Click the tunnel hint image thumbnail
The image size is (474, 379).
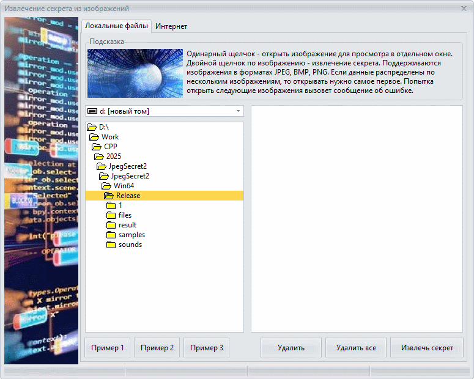(x=135, y=73)
